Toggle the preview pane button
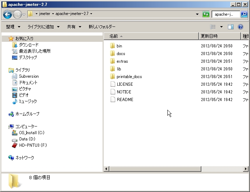Image resolution: width=250 pixels, height=192 pixels. [230, 27]
